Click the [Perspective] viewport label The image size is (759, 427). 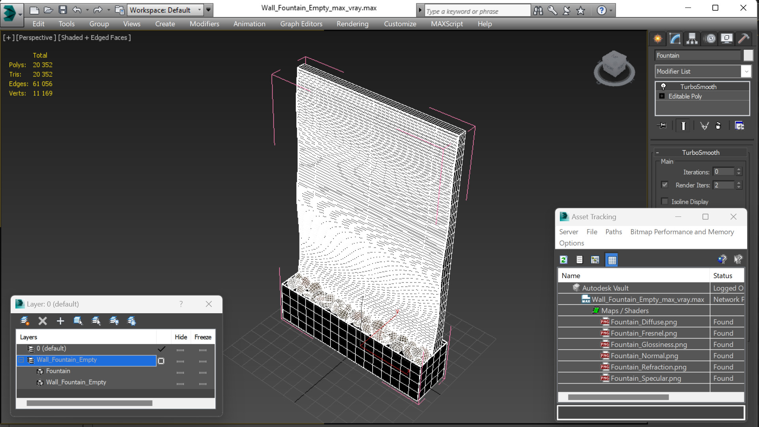coord(35,38)
